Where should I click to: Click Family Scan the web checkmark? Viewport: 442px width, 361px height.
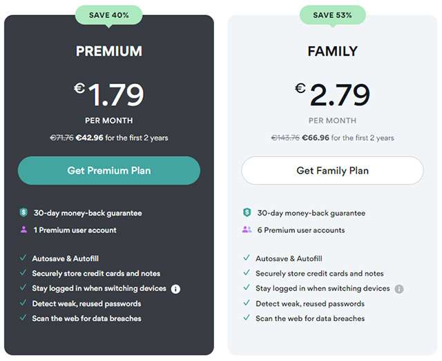click(x=247, y=318)
